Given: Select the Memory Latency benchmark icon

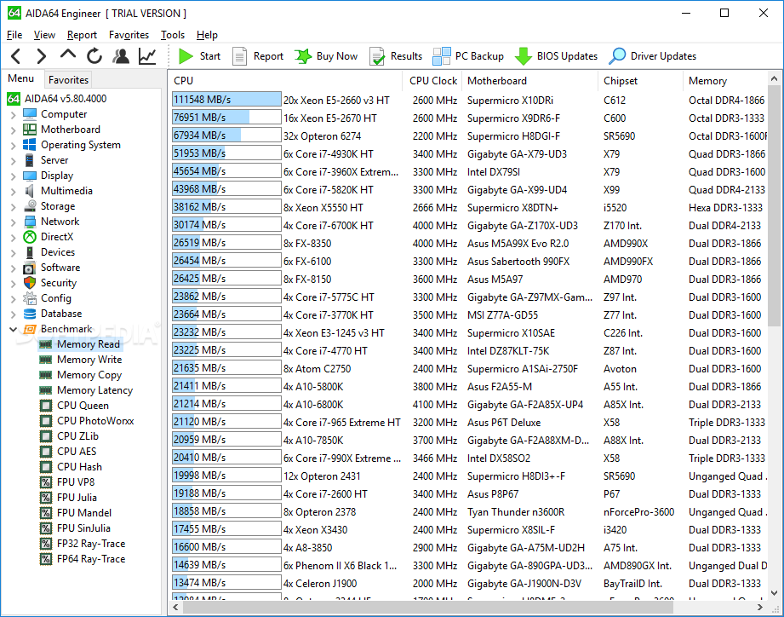Looking at the screenshot, I should pyautogui.click(x=45, y=390).
